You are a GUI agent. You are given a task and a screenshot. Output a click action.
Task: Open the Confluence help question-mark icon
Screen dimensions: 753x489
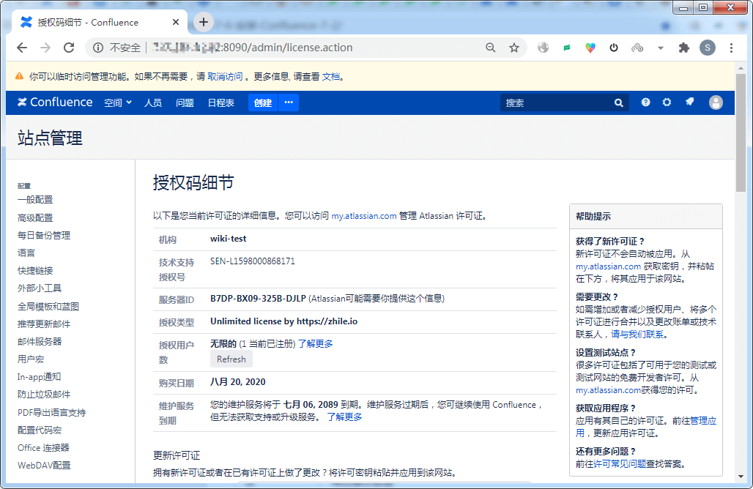[645, 102]
